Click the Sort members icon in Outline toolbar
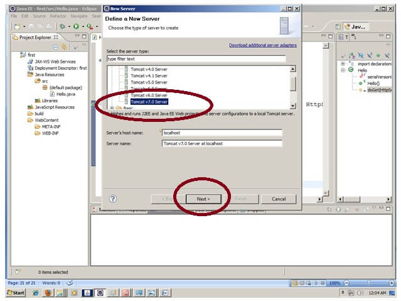 352,55
